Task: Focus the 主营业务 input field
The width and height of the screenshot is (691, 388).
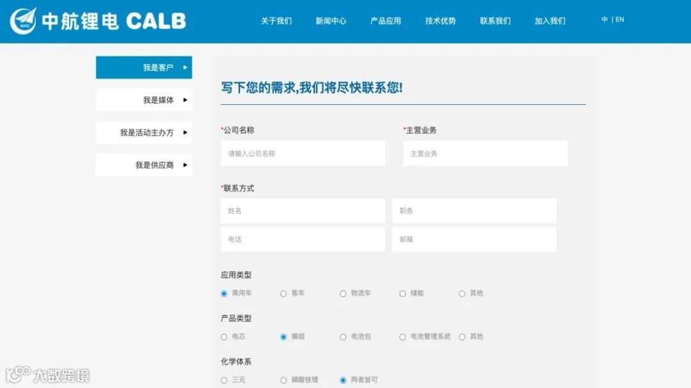Action: tap(485, 153)
